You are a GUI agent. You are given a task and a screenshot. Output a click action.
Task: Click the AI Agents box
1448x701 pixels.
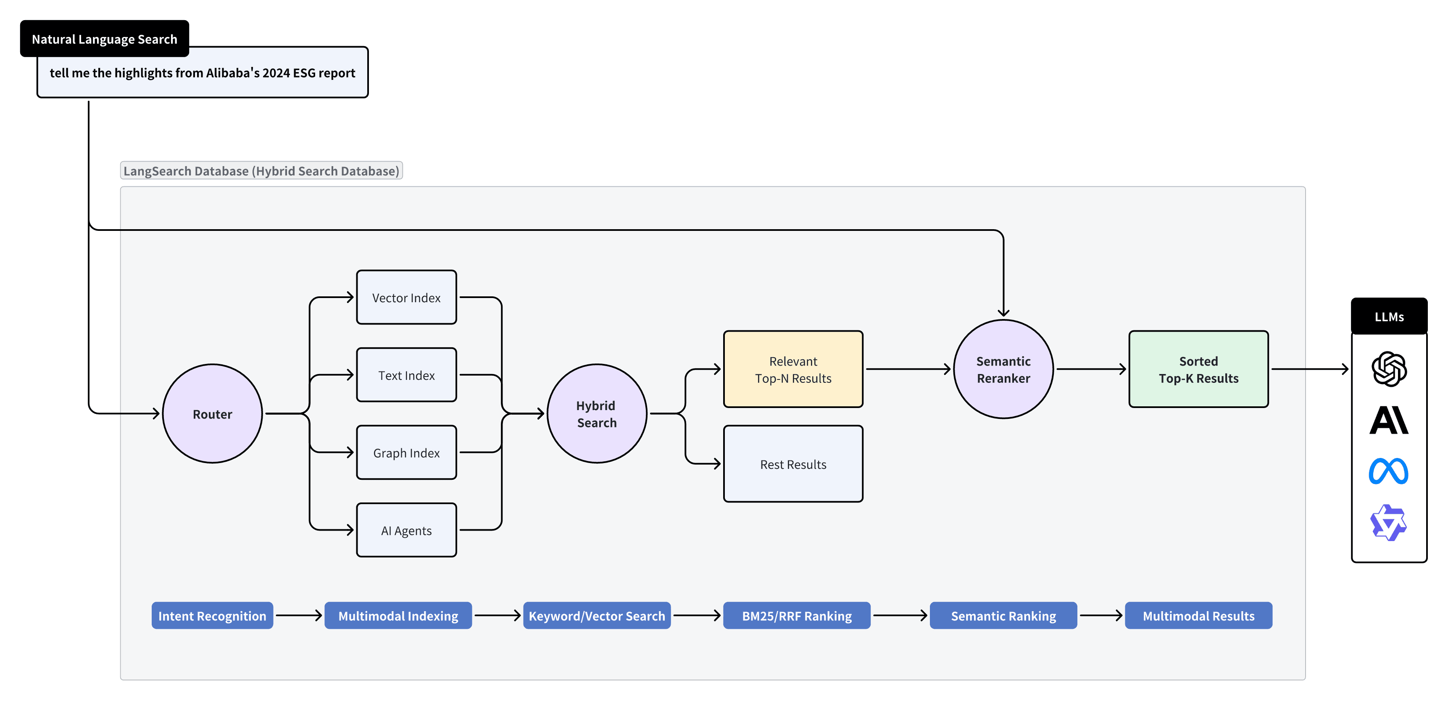[x=406, y=530]
